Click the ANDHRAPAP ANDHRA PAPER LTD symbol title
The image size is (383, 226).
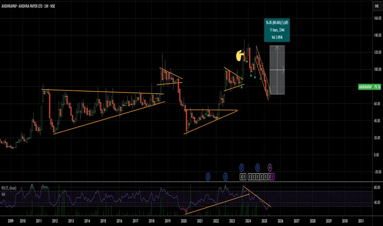(x=28, y=6)
